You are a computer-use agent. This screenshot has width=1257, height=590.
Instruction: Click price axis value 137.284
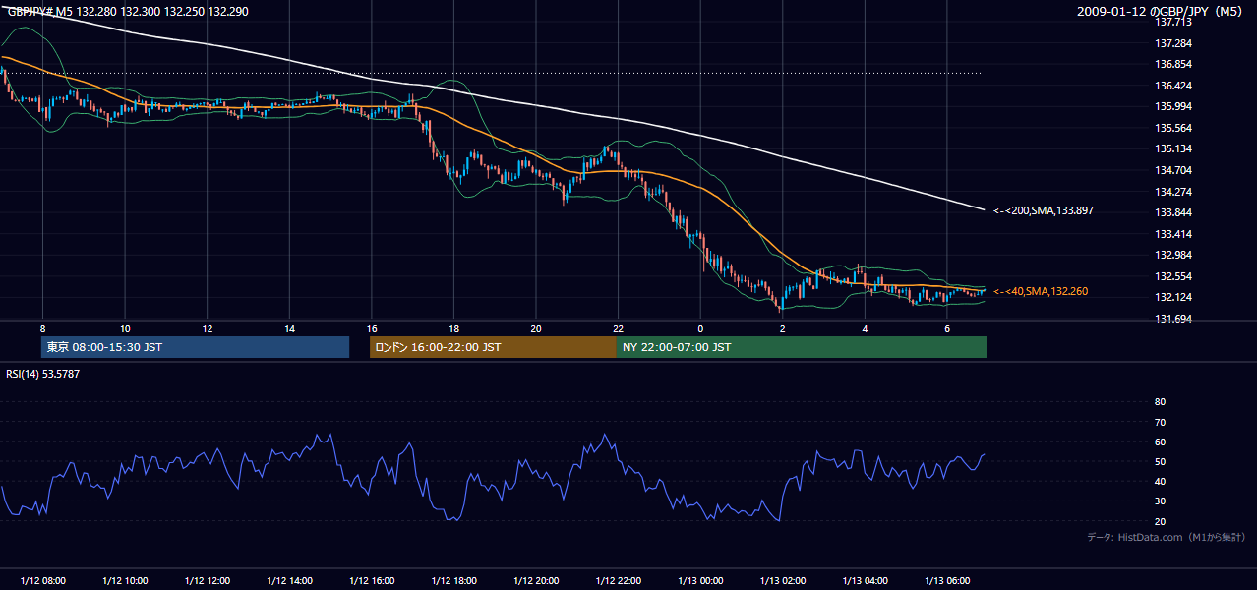click(1173, 43)
